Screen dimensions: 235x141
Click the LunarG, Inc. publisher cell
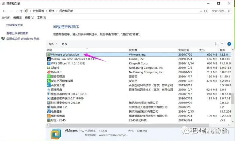tap(136, 59)
